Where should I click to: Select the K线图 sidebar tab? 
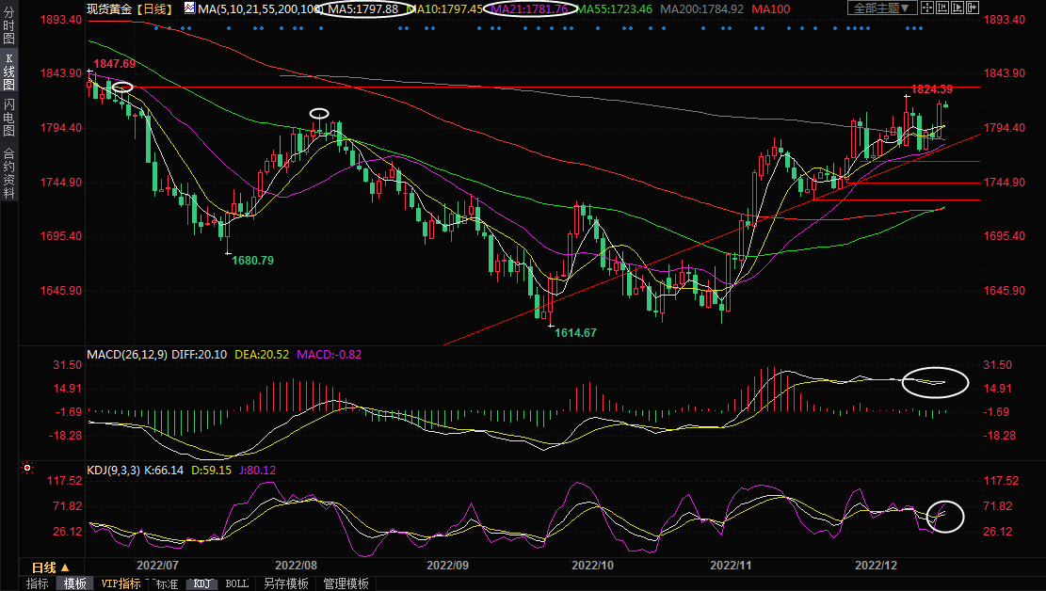(8, 72)
